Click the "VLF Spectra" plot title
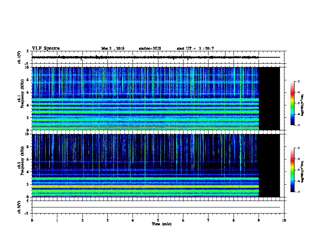 tap(46, 48)
